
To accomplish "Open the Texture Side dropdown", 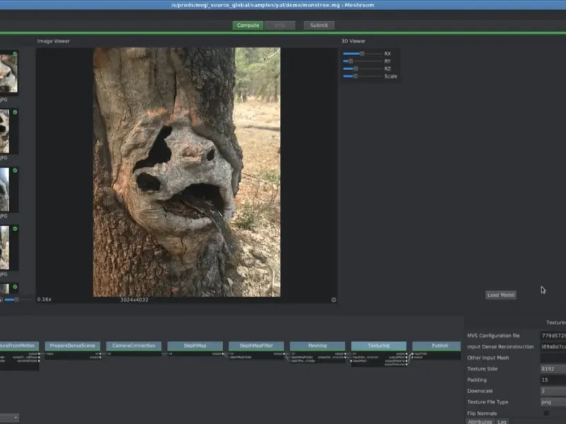I will [553, 368].
